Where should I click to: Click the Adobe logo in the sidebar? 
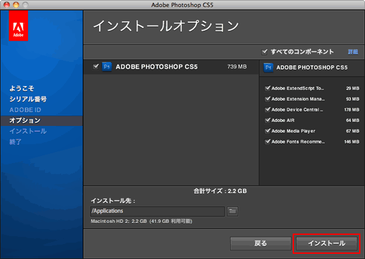[x=18, y=25]
